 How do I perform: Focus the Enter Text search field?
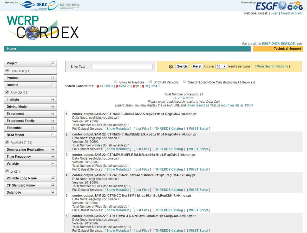point(122,67)
